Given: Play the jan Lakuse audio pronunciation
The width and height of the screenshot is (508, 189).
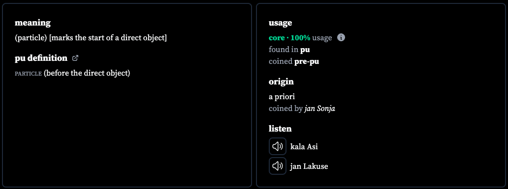Looking at the screenshot, I should pos(277,166).
